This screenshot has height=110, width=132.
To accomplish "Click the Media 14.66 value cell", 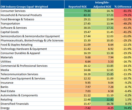I will tap(78, 70).
